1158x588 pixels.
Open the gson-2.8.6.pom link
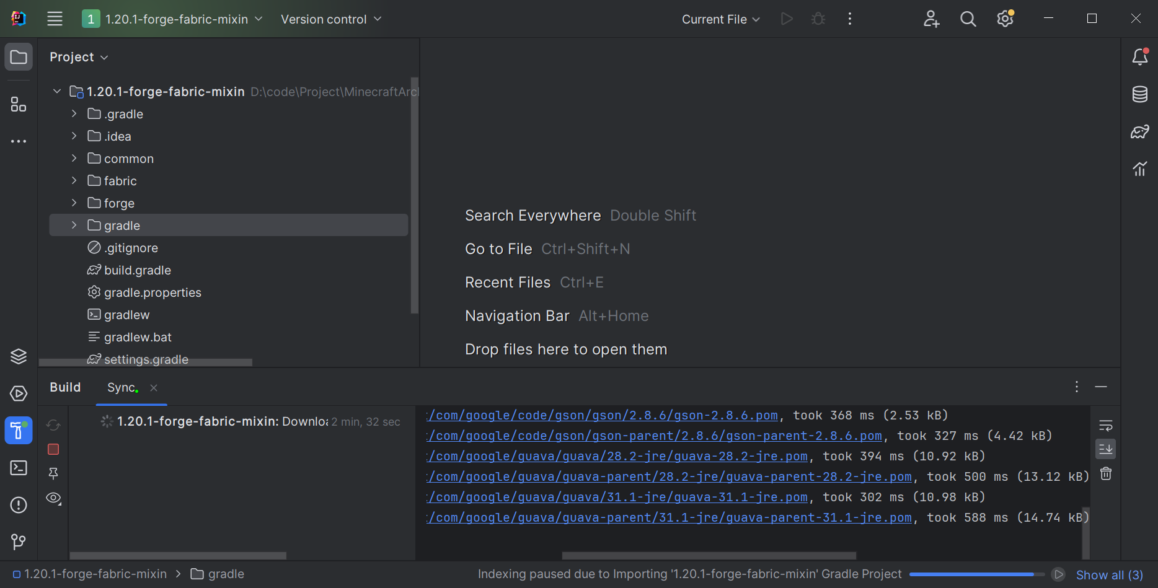click(x=602, y=416)
